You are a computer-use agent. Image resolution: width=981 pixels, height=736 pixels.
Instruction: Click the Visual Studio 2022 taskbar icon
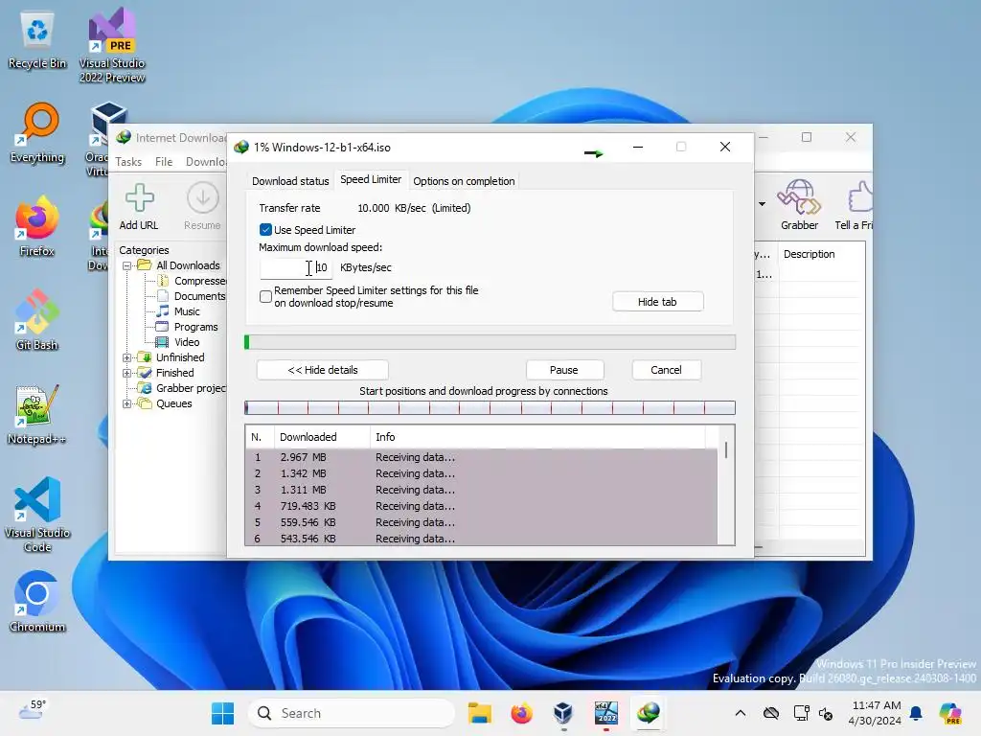605,713
